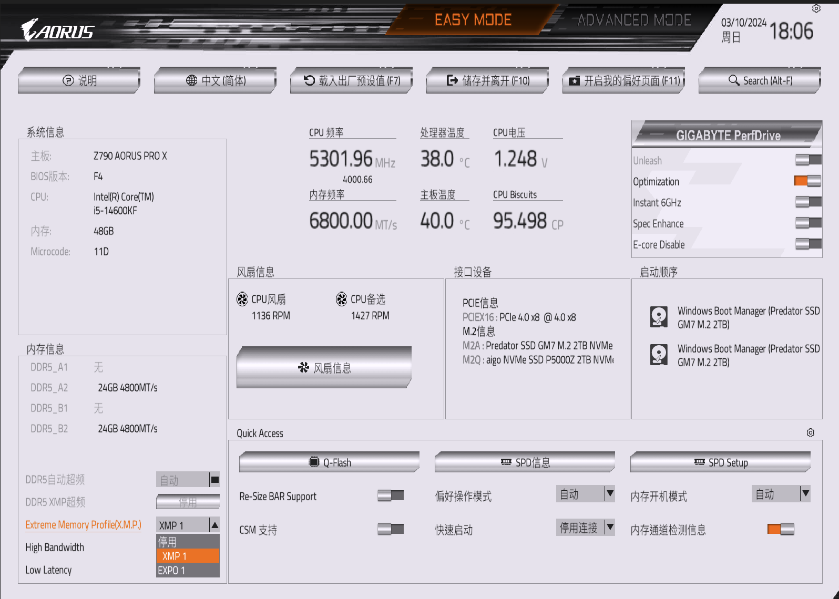Open the 快速启动 dropdown
This screenshot has width=839, height=599.
pyautogui.click(x=586, y=528)
